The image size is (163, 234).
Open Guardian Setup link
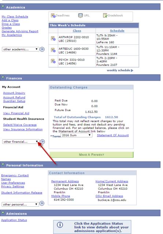[x=14, y=101]
